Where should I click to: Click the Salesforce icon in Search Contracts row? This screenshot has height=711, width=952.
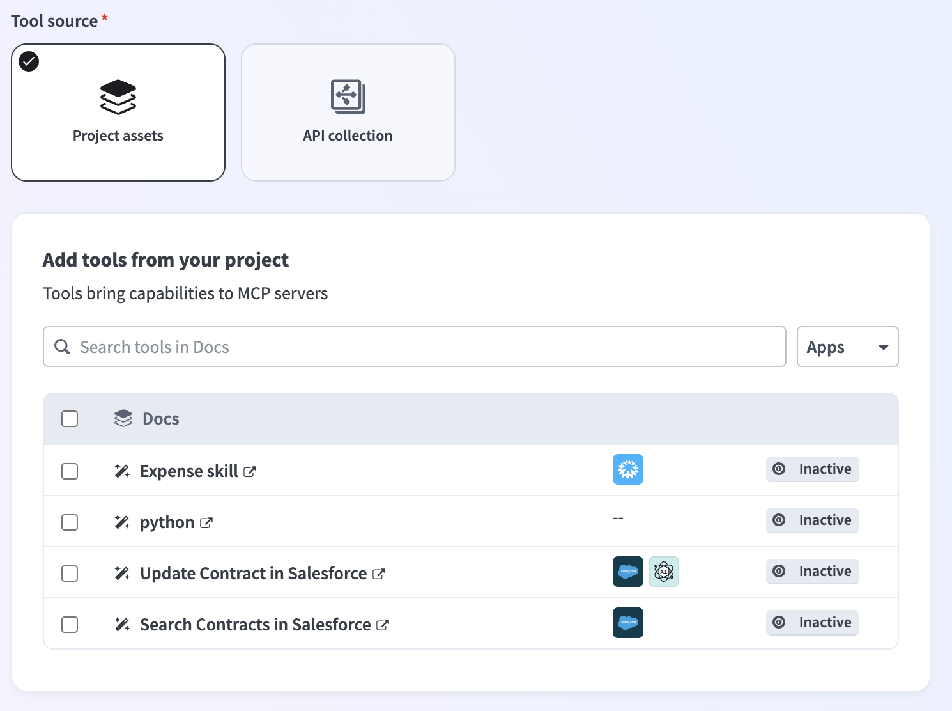pos(627,623)
